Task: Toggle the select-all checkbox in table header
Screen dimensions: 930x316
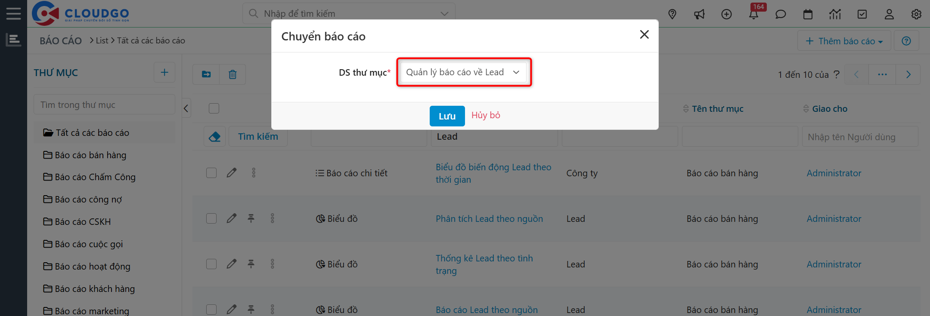Action: click(214, 108)
